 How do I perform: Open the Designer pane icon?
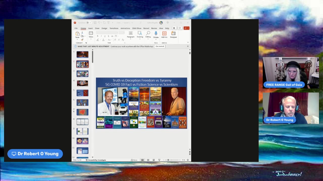coord(173,33)
